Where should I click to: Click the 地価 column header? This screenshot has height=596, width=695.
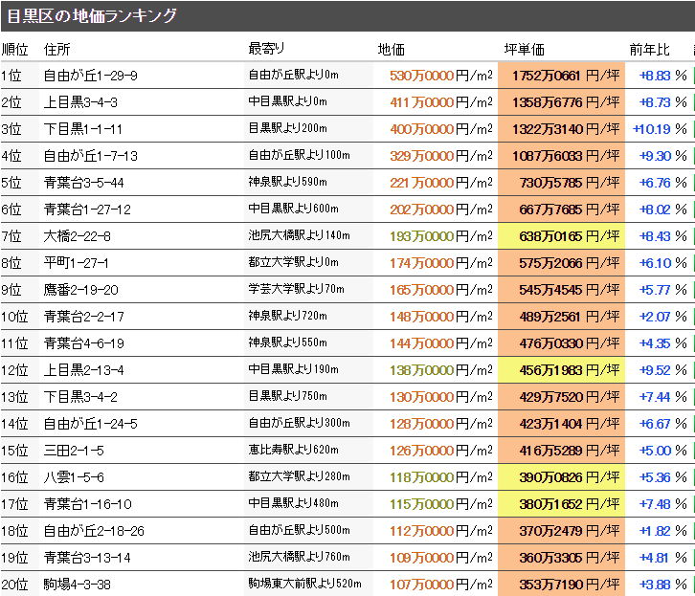392,49
